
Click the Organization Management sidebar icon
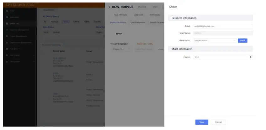(7, 42)
